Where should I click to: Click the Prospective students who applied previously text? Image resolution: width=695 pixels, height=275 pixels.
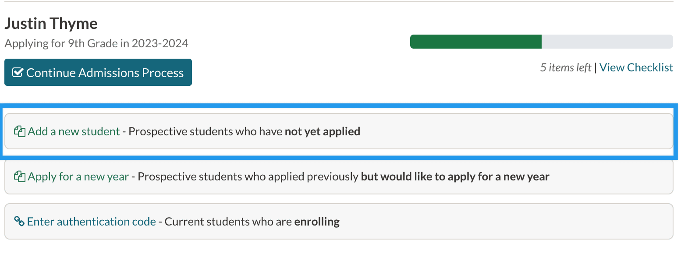coord(248,176)
